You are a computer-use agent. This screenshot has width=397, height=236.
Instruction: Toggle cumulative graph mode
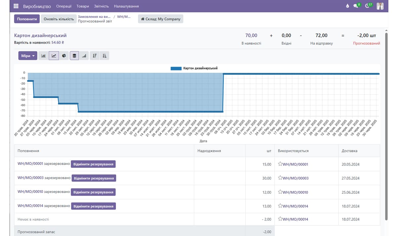[x=84, y=56]
